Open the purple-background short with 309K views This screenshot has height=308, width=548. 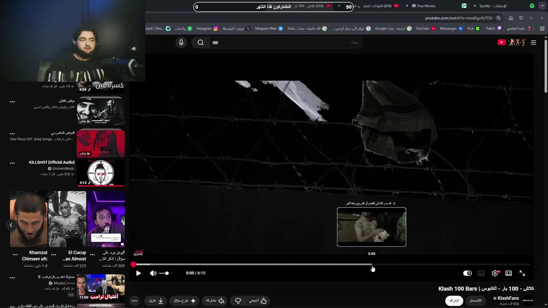pos(106,219)
